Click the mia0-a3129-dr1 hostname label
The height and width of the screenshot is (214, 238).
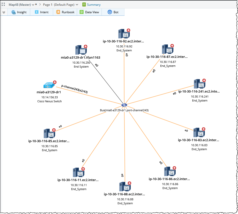(49, 92)
